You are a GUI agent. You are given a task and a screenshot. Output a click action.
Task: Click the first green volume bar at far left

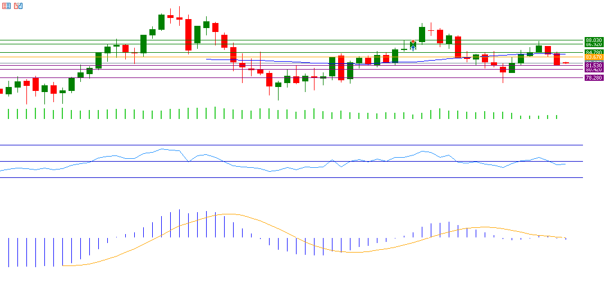click(x=8, y=114)
